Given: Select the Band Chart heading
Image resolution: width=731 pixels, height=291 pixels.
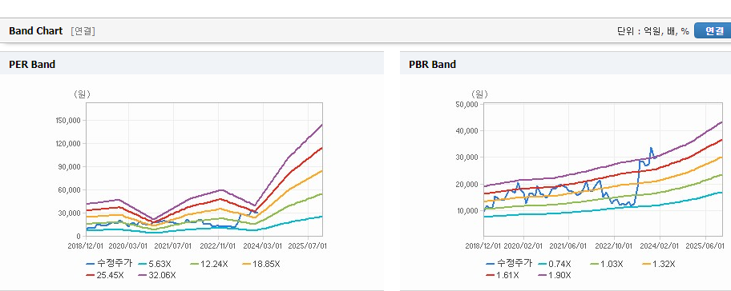Looking at the screenshot, I should point(35,31).
